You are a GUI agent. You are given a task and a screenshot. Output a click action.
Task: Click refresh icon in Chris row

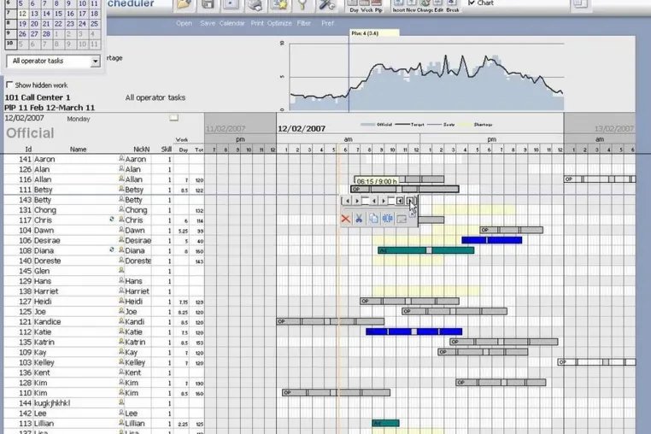pos(111,220)
